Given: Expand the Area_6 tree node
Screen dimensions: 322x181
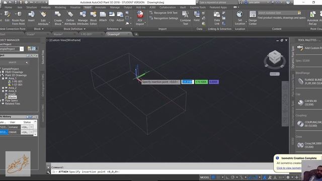Looking at the screenshot, I should [3, 91].
